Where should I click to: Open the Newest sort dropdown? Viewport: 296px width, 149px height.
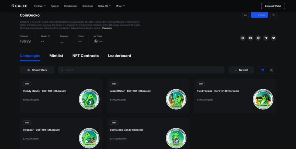tap(241, 70)
